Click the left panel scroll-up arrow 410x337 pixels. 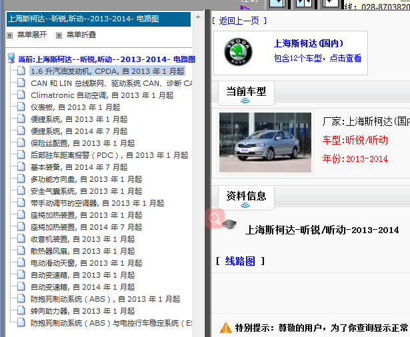click(x=198, y=17)
